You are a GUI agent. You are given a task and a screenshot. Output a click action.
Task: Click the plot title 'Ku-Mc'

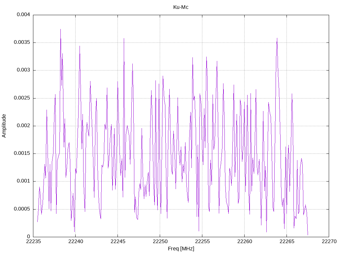(x=181, y=7)
